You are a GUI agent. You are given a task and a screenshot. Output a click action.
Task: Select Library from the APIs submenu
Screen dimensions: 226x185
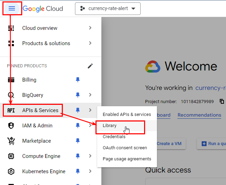(110, 126)
